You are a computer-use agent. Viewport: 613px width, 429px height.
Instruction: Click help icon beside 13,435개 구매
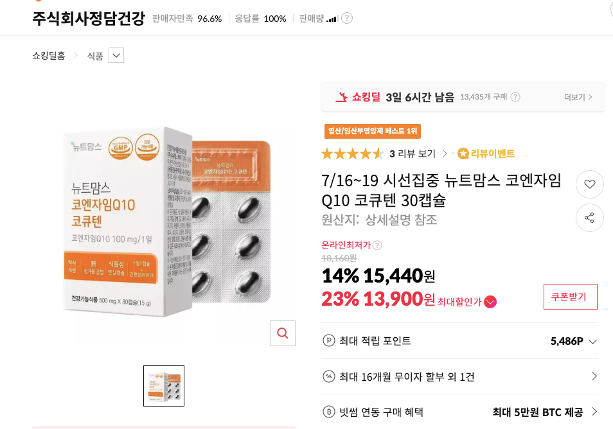(515, 97)
